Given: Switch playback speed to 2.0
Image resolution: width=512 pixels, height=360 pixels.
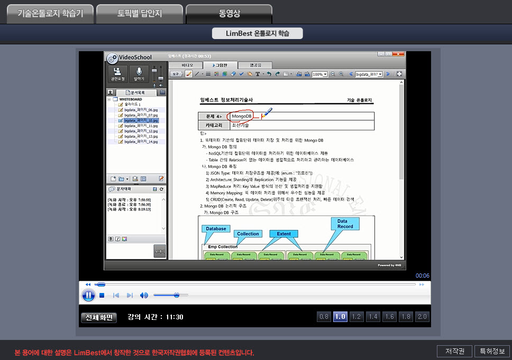Looking at the screenshot, I should (422, 317).
